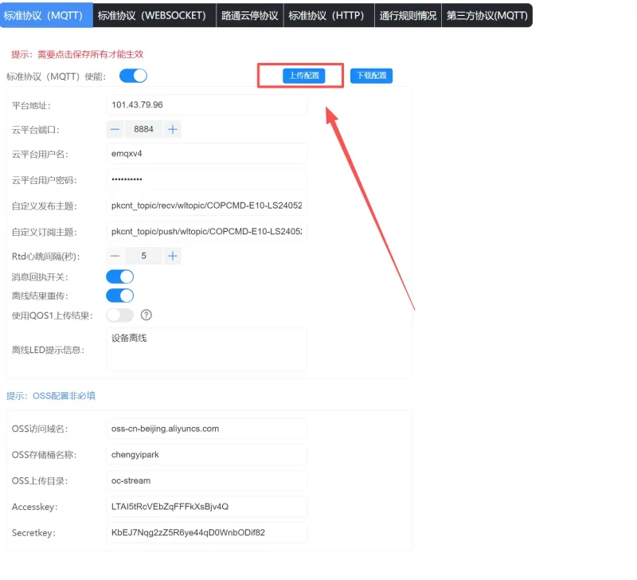
Task: Turn off the 离线结果重传 switch
Action: (x=119, y=296)
